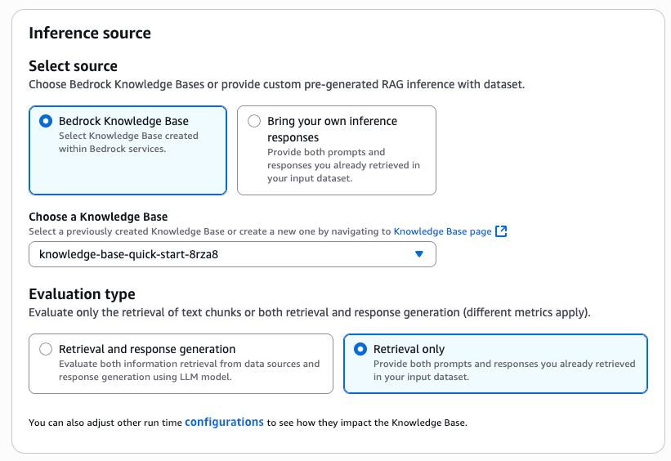This screenshot has width=671, height=461.
Task: Click the Bedrock Knowledge Base tile description text
Action: click(128, 142)
